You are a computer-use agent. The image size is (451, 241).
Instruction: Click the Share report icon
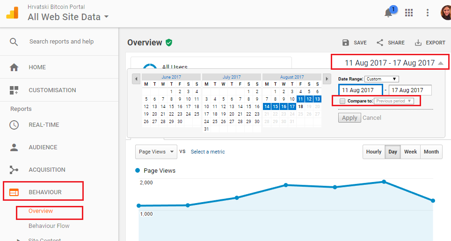pyautogui.click(x=380, y=43)
